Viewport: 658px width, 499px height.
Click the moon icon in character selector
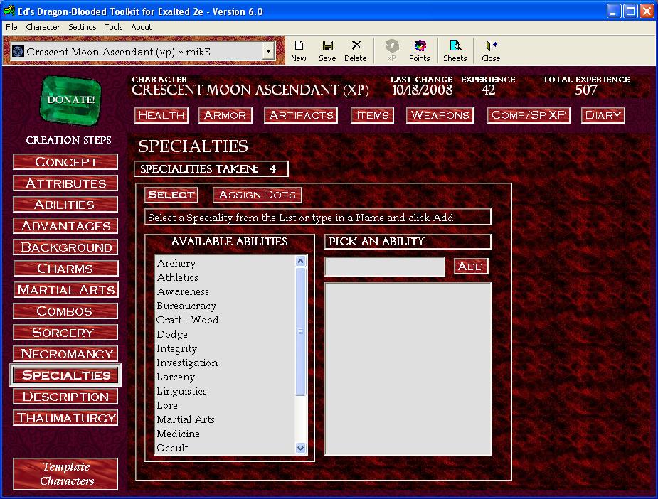[x=18, y=52]
